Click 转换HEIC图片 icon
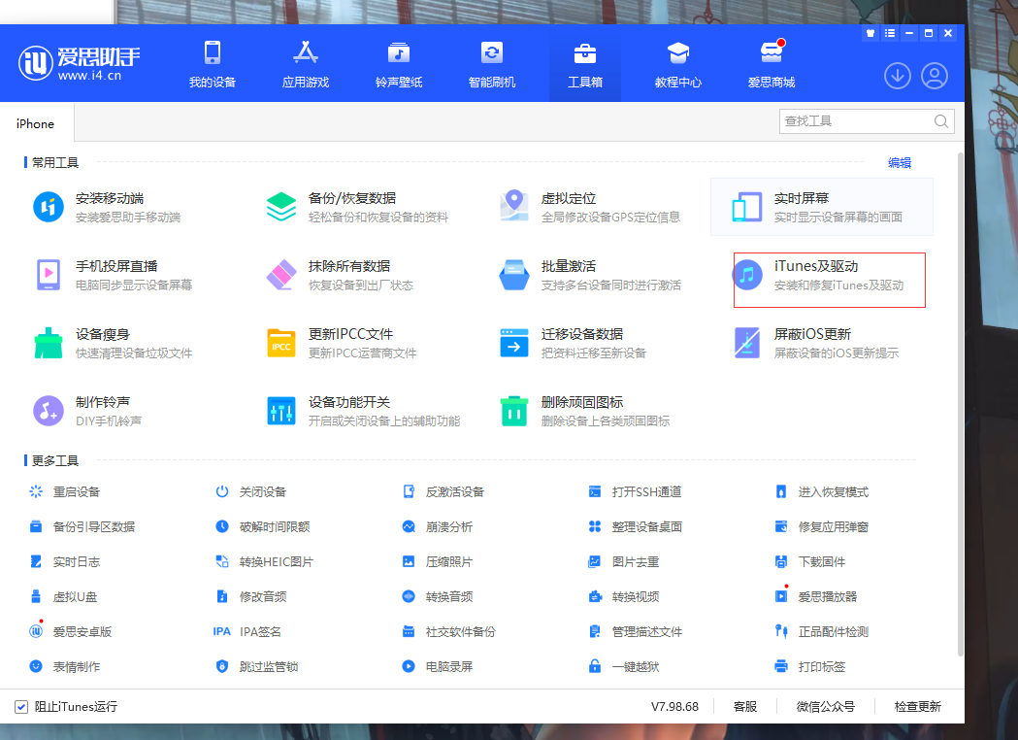 point(222,562)
